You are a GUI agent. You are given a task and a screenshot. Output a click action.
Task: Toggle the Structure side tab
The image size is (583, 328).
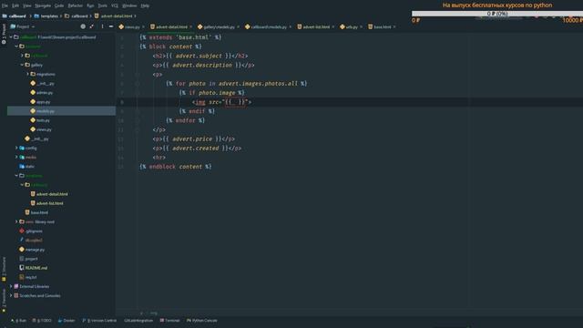(4, 269)
